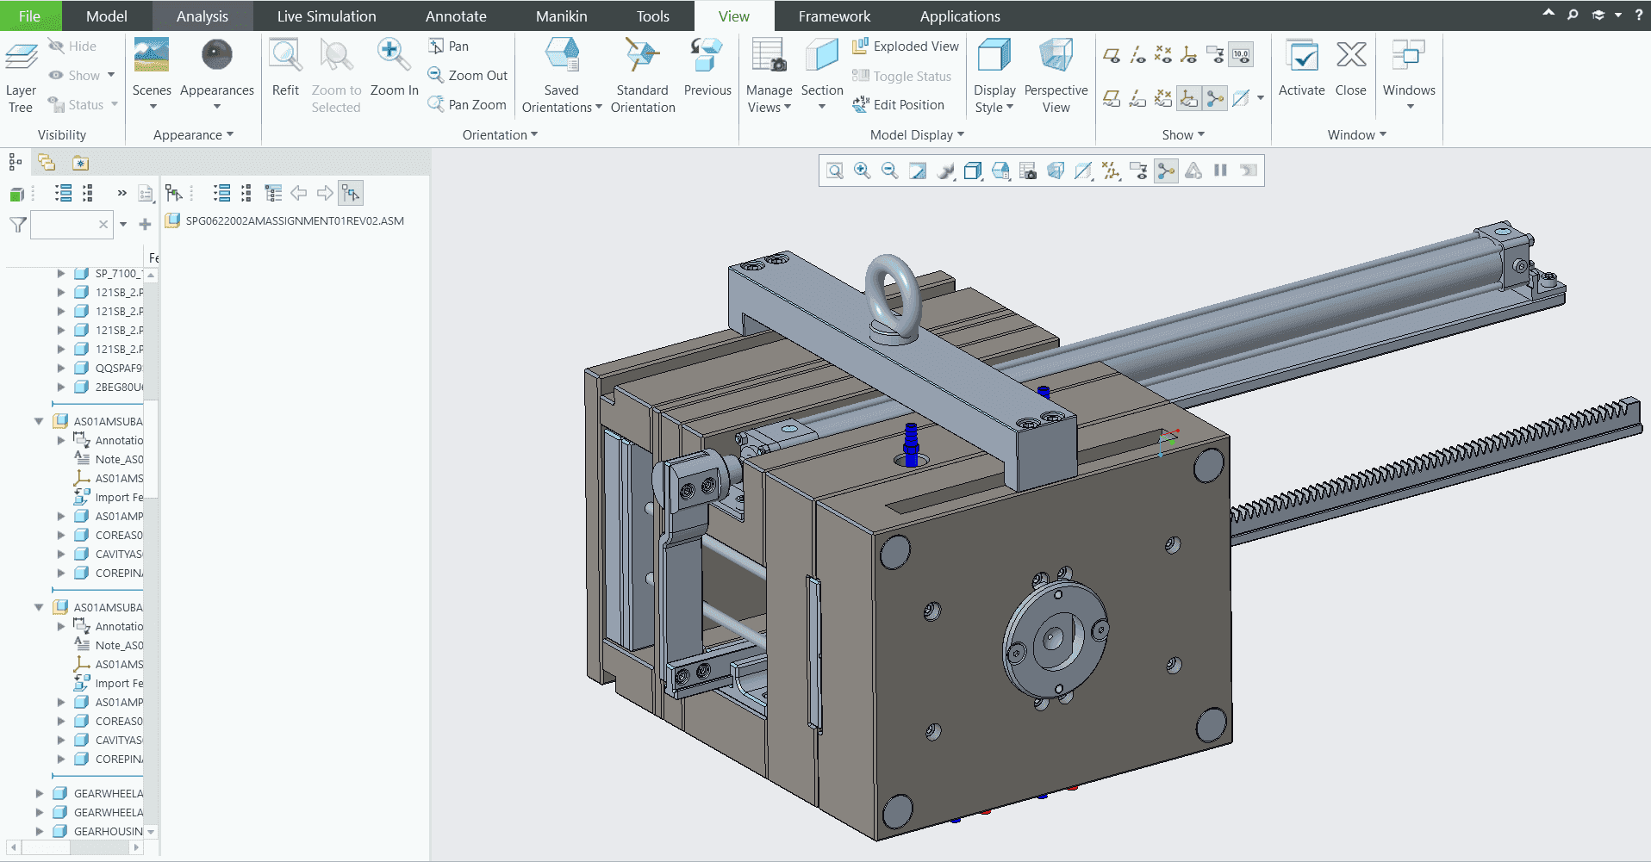Show the Model Tree tab

(15, 162)
